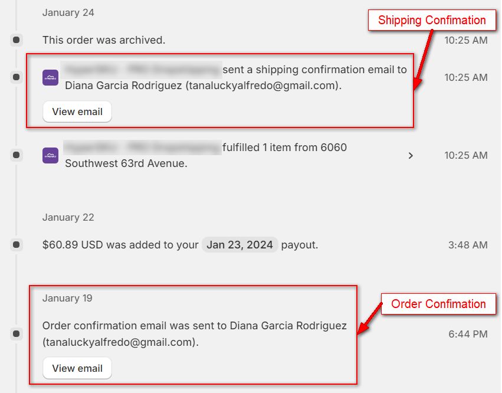The width and height of the screenshot is (502, 393).
Task: Select timeline bullet for shipping confirmation email entry
Action: tap(17, 77)
